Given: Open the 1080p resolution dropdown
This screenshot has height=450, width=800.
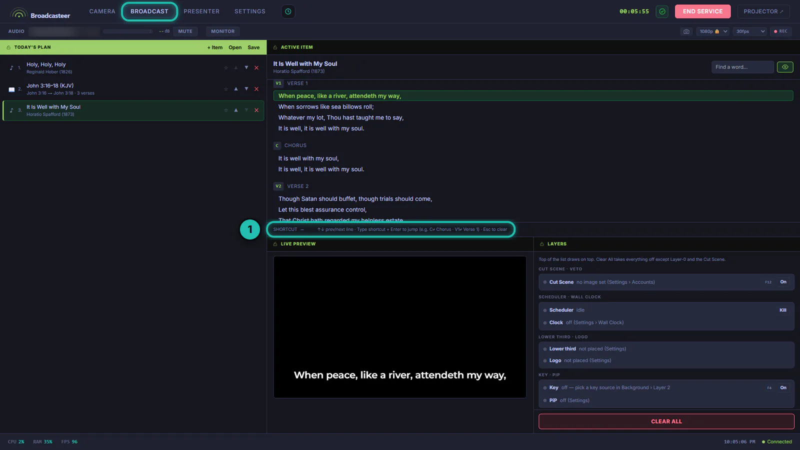Looking at the screenshot, I should pos(713,31).
